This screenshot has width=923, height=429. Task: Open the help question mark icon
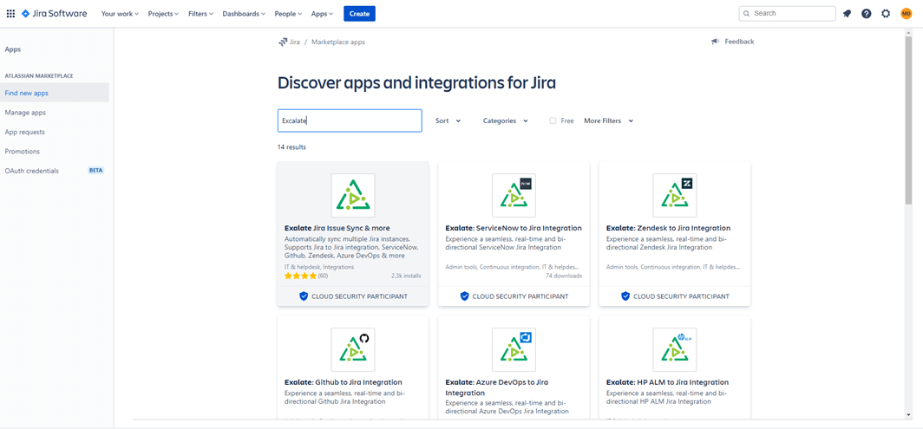click(867, 14)
